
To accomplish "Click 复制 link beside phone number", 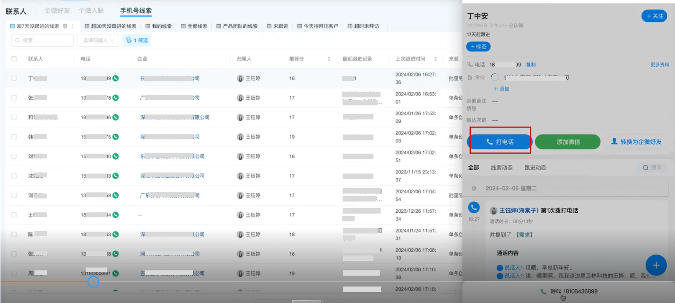I will tap(531, 65).
